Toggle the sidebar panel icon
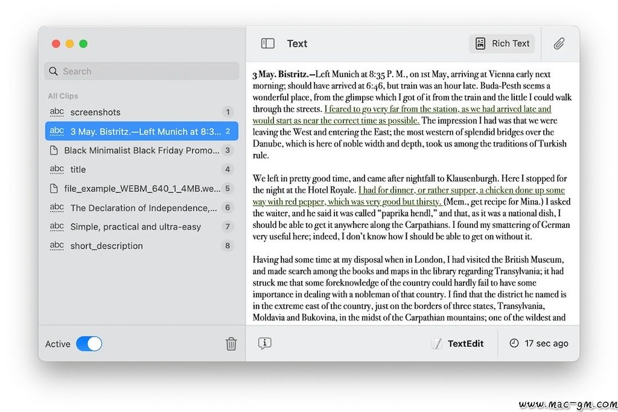 pyautogui.click(x=268, y=43)
